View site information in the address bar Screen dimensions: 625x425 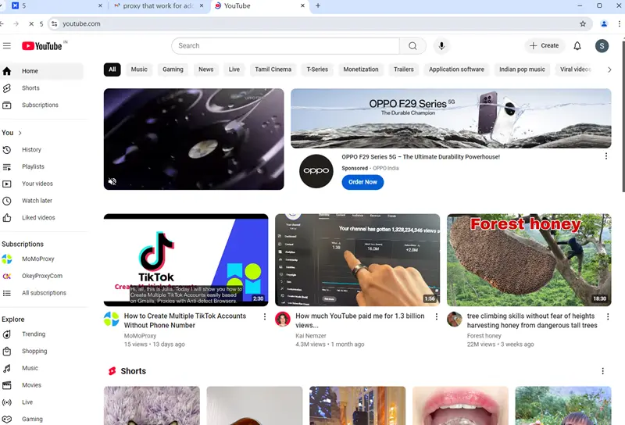tap(55, 24)
